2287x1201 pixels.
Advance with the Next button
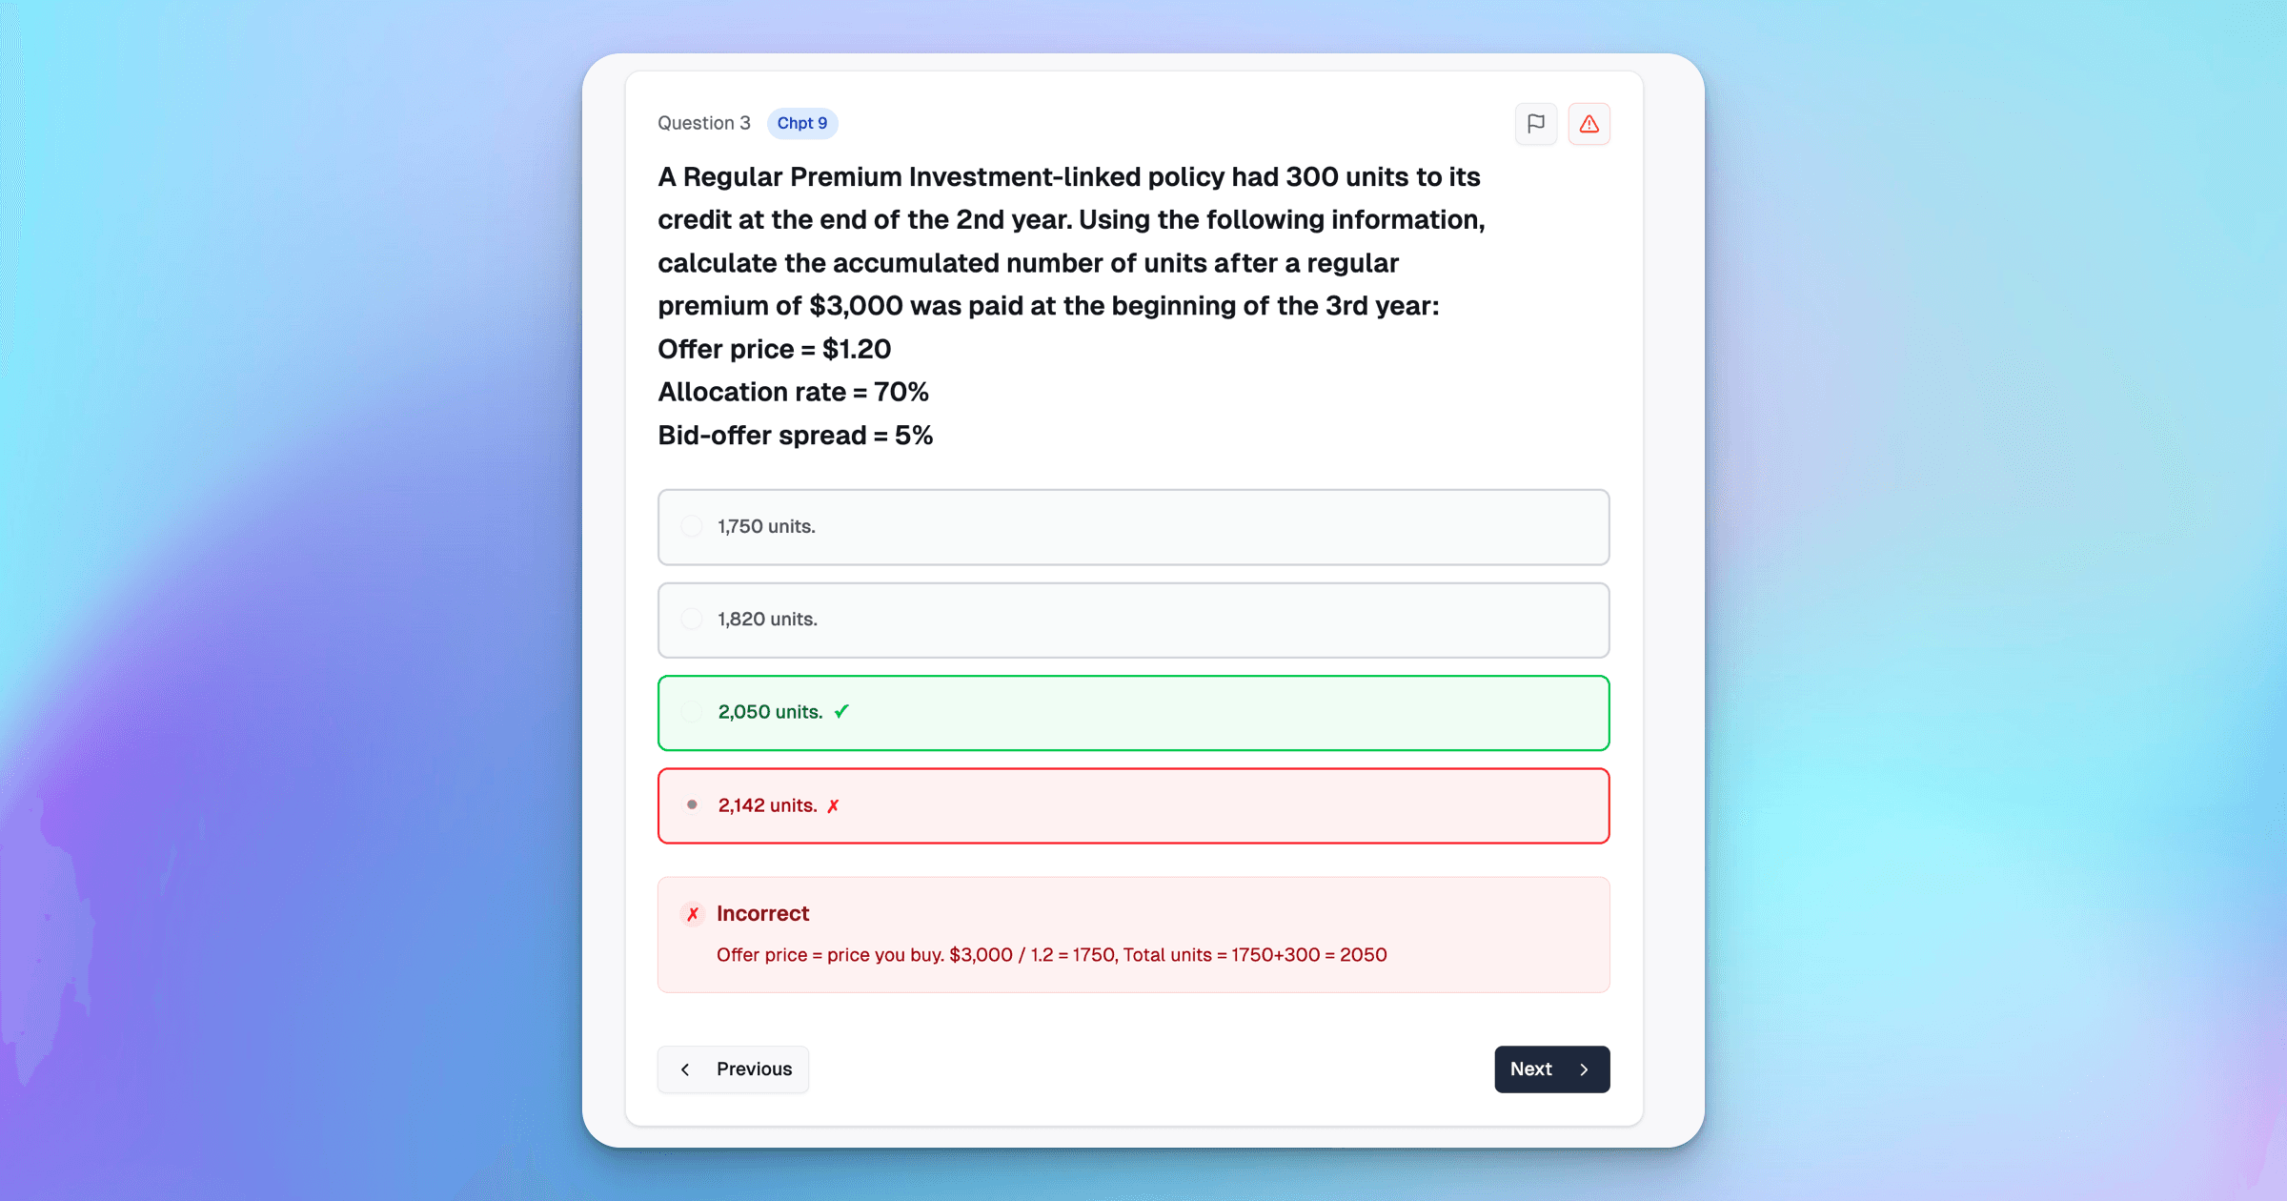[1550, 1069]
